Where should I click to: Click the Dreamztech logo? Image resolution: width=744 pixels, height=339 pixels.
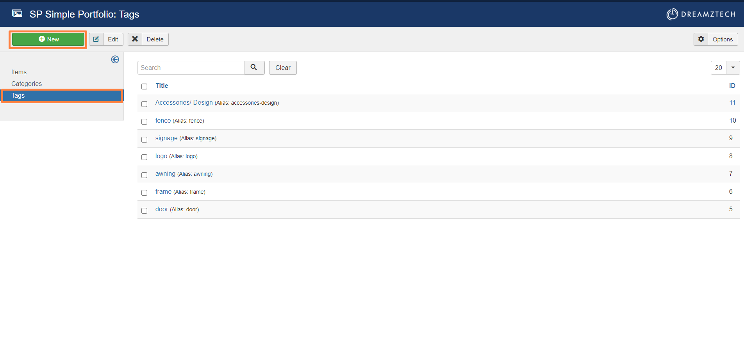click(x=701, y=14)
